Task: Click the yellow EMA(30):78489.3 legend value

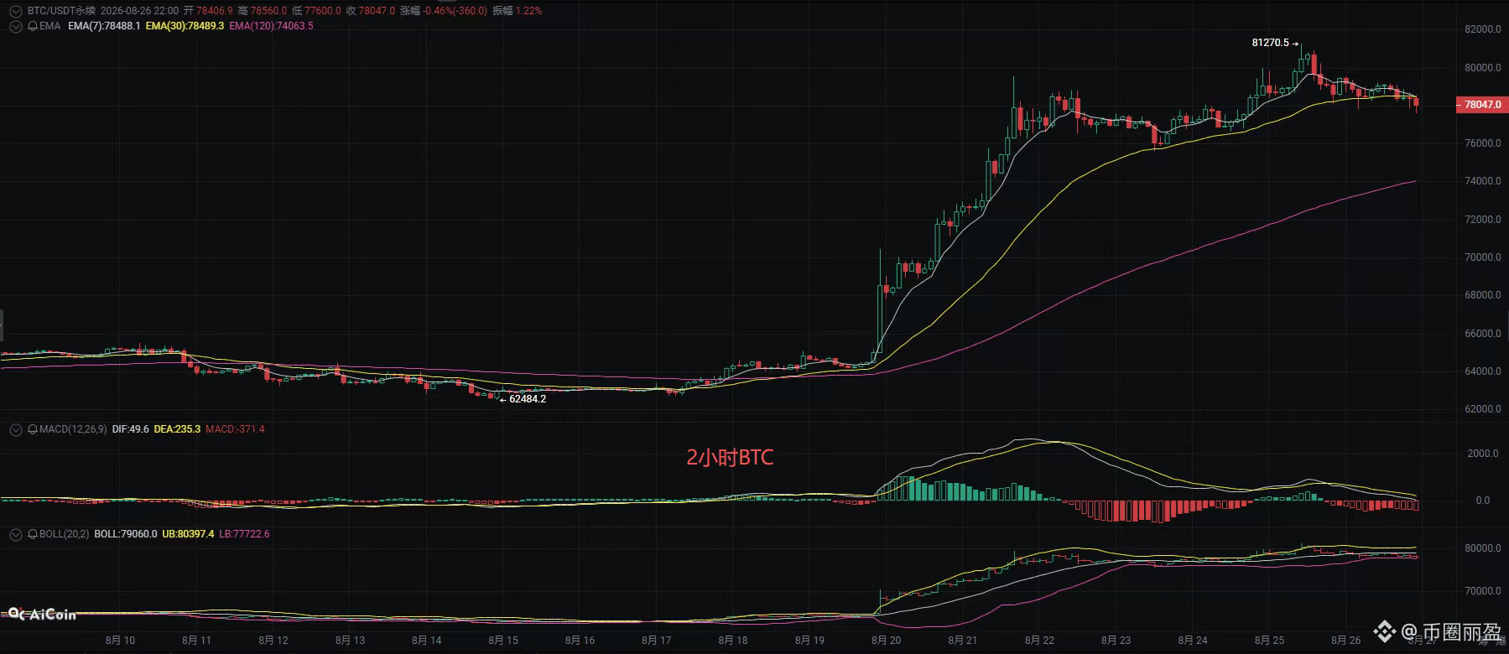Action: (x=185, y=26)
